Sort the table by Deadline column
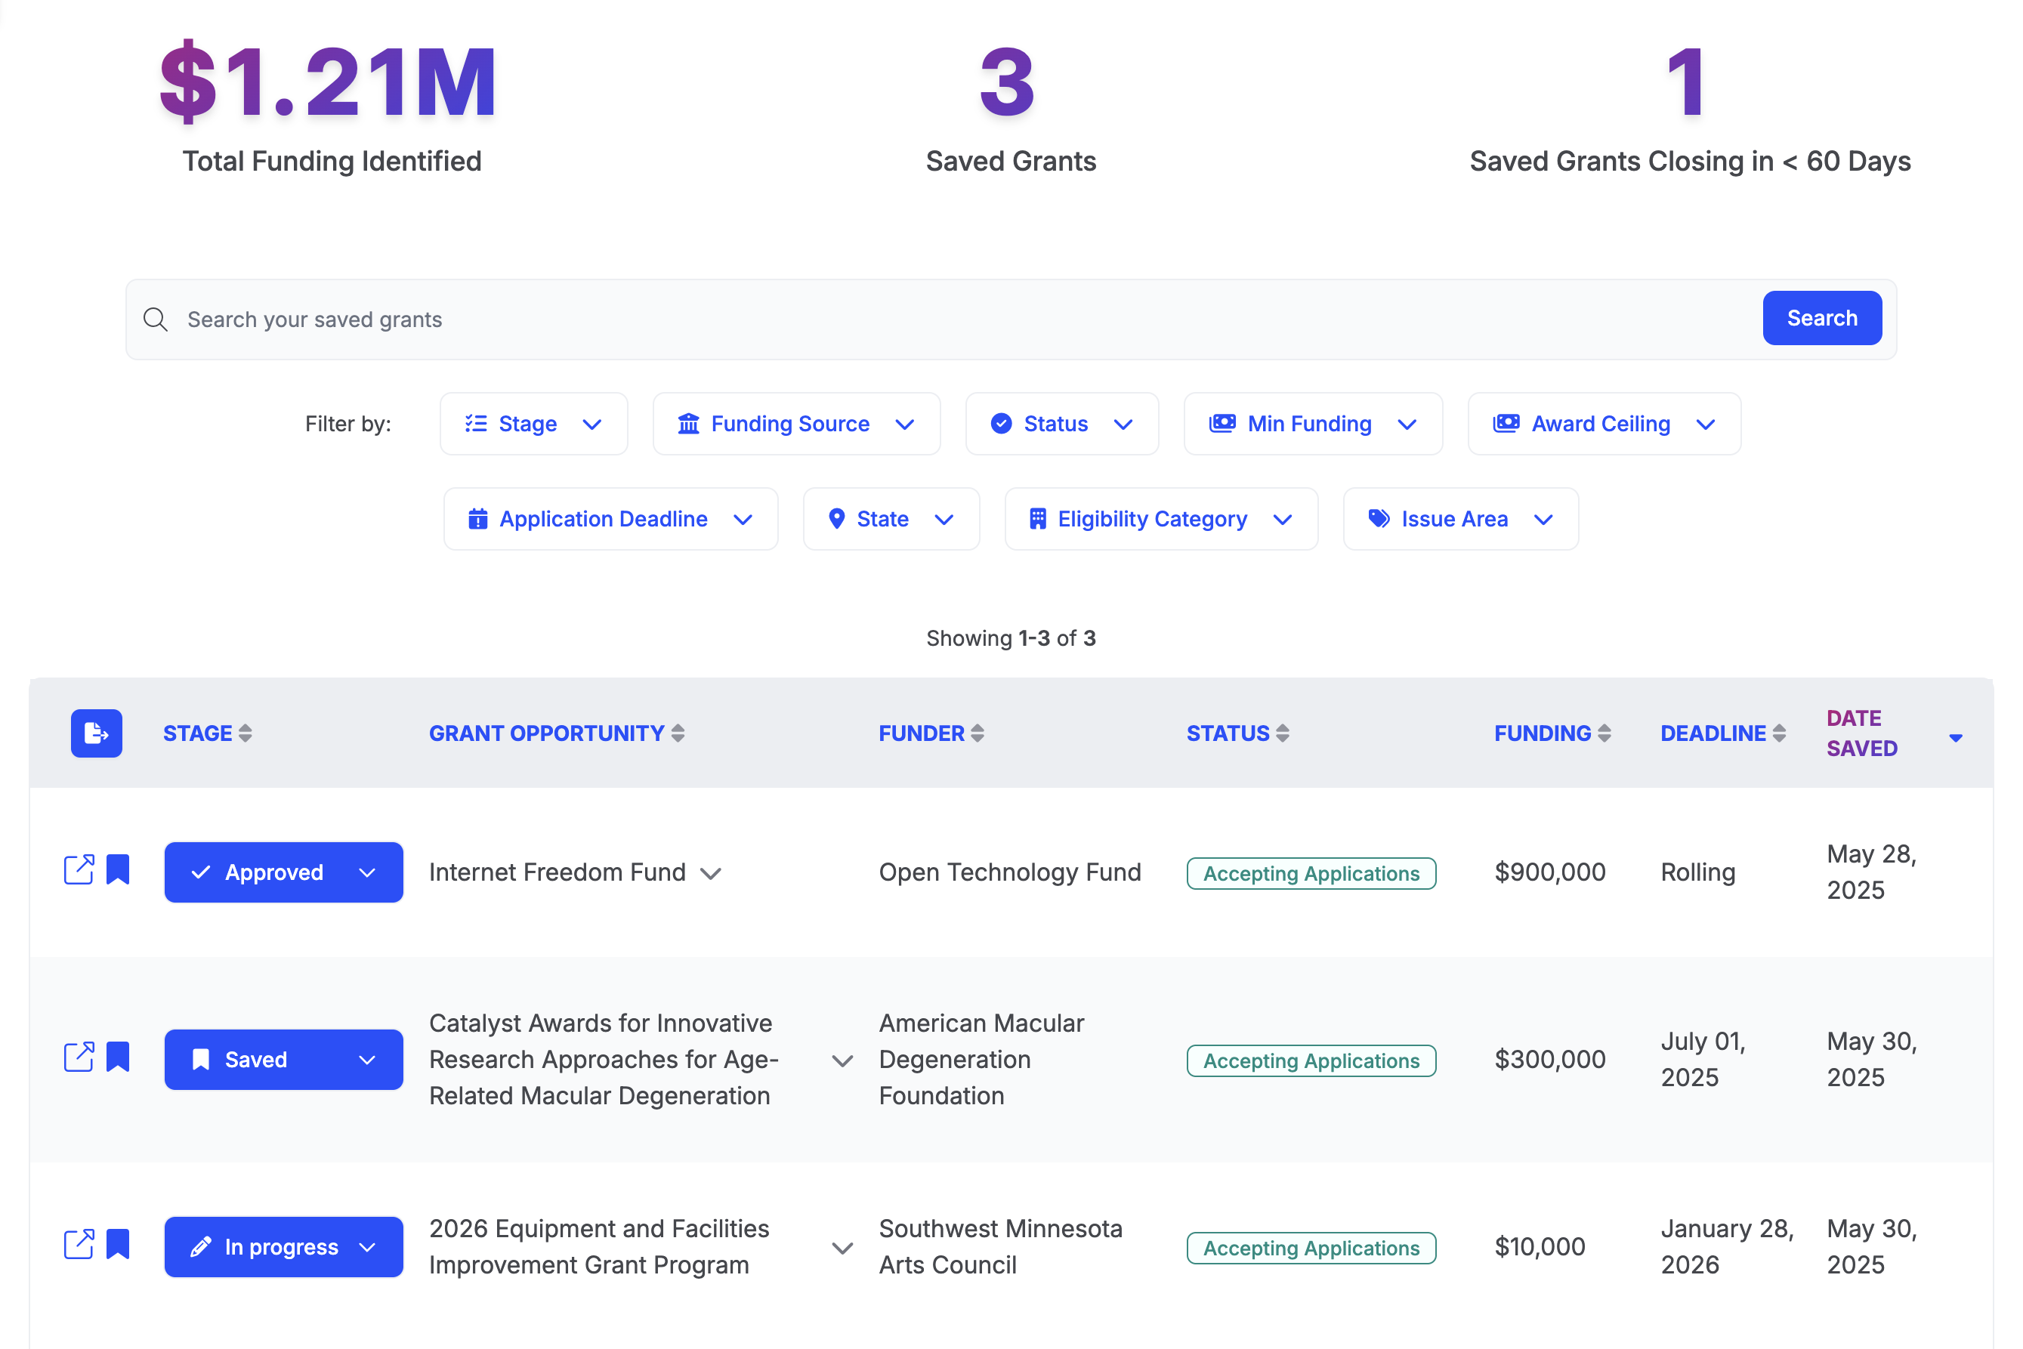 click(1722, 733)
